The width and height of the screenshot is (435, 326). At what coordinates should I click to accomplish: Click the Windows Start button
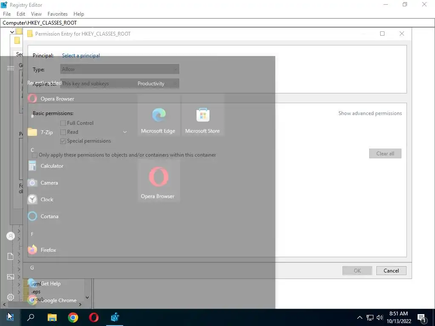pos(10,317)
